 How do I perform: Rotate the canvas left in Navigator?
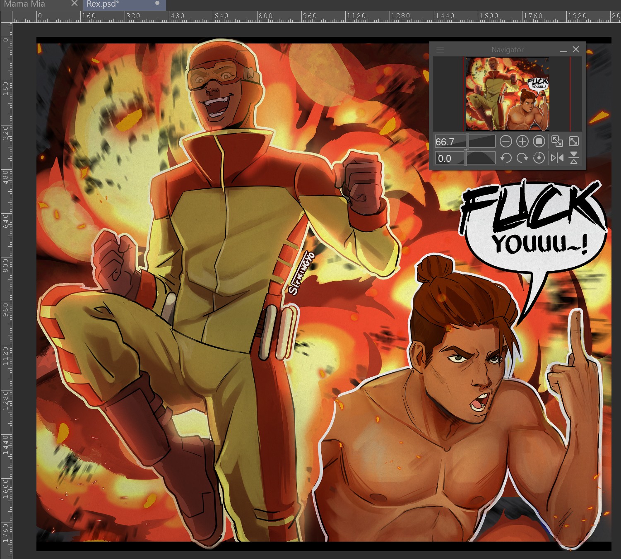tap(505, 158)
